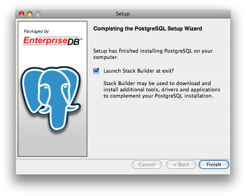Click the Setup title bar text

pyautogui.click(x=123, y=14)
